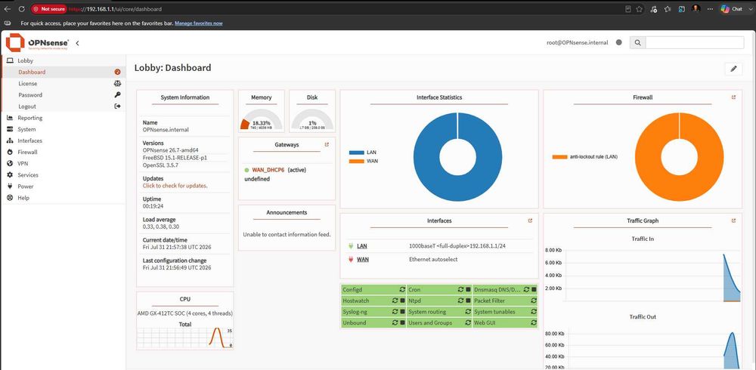
Task: Restart the System routing service
Action: pyautogui.click(x=468, y=312)
